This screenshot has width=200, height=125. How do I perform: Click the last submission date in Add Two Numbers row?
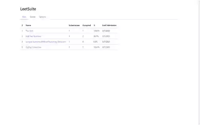tap(106, 36)
